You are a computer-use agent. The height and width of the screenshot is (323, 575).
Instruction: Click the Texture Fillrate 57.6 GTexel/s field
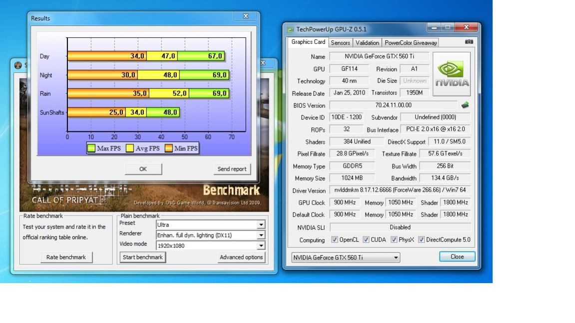coord(445,154)
